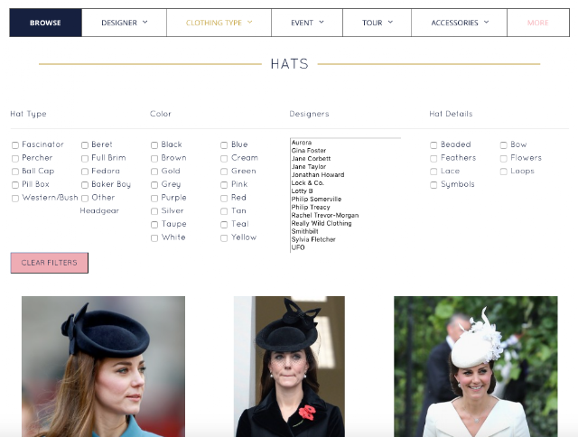
Task: Expand the Clothing Type dropdown menu
Action: [x=219, y=23]
